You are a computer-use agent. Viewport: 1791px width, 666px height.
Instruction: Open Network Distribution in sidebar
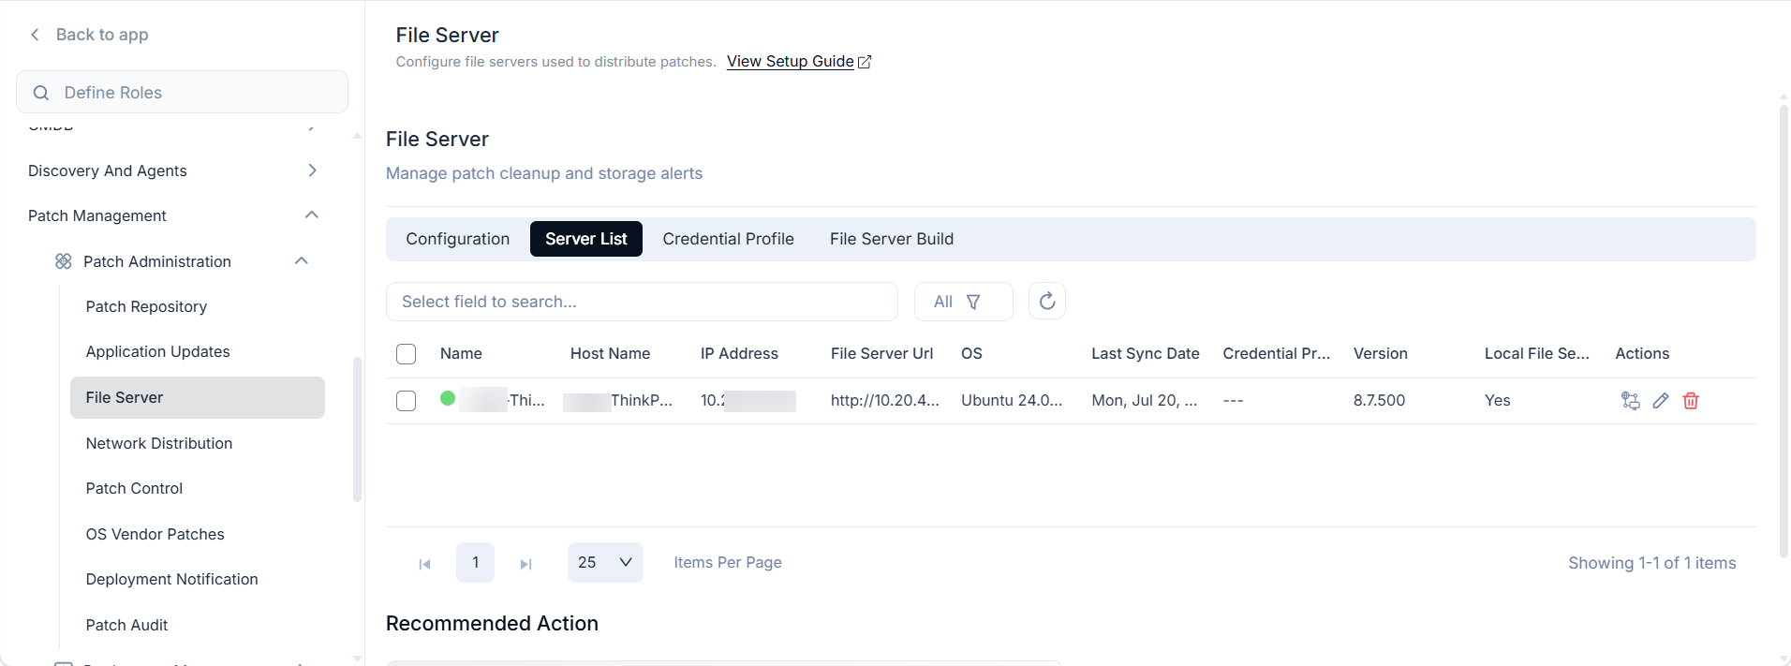pyautogui.click(x=159, y=443)
